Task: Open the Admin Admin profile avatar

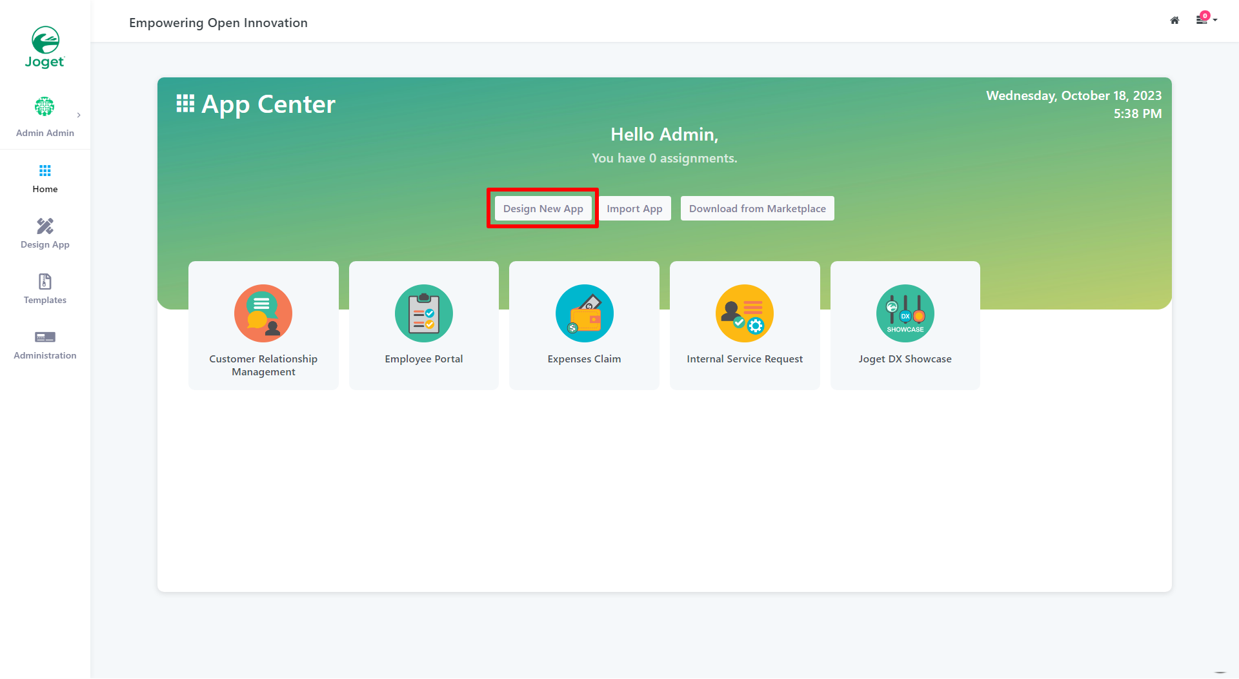Action: 45,106
